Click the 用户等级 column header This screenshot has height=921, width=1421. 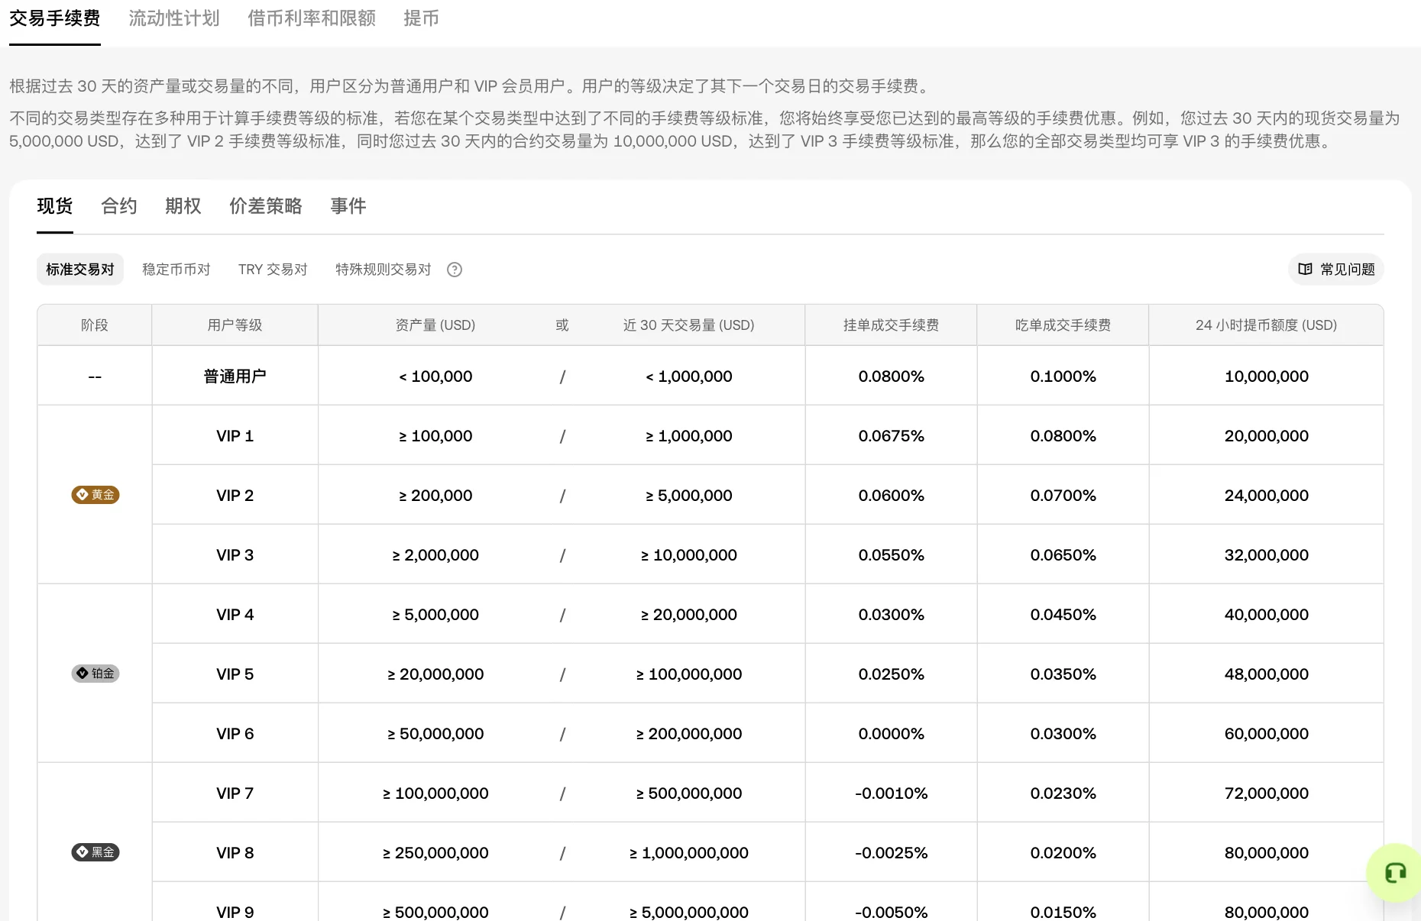tap(235, 325)
